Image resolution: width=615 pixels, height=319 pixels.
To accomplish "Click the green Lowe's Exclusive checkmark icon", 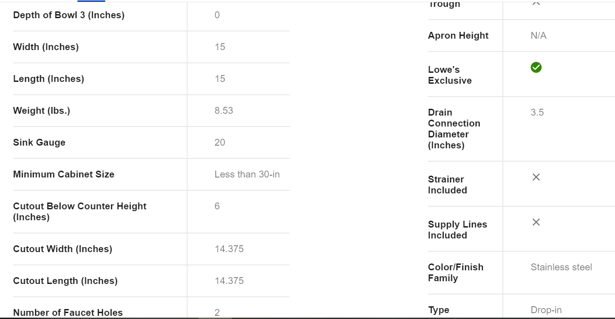I will pos(536,67).
